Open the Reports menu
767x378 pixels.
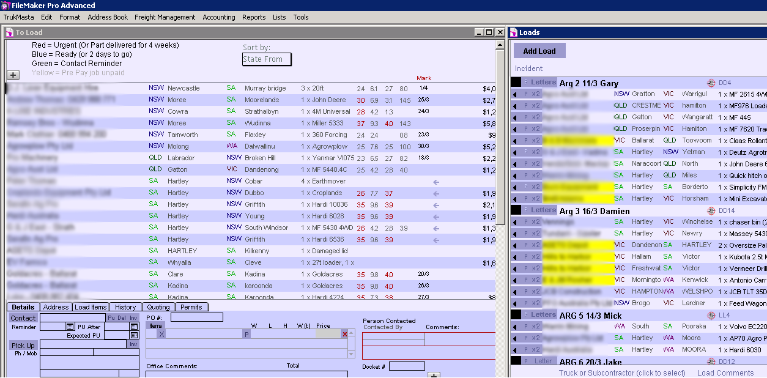click(254, 17)
